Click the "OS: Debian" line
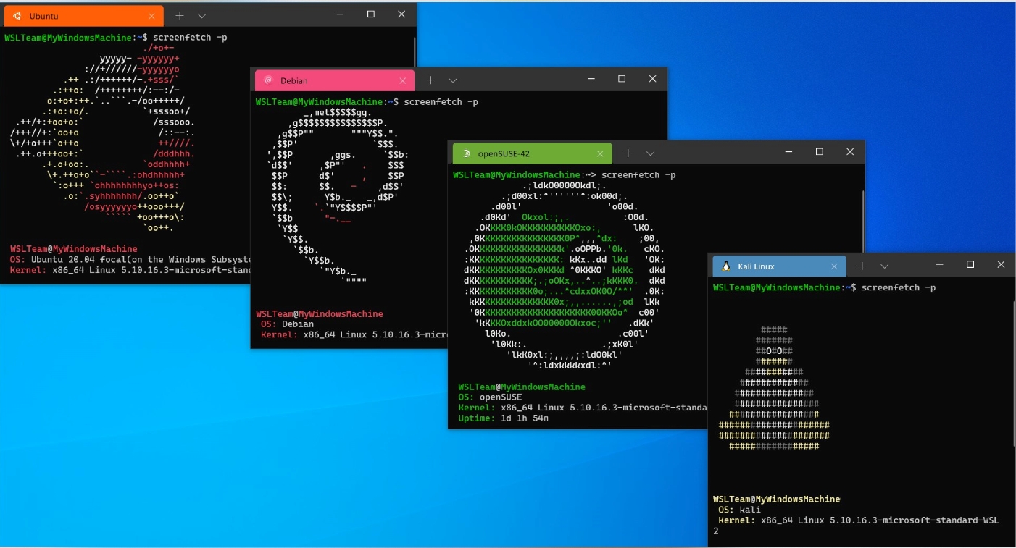This screenshot has width=1016, height=548. coord(288,324)
